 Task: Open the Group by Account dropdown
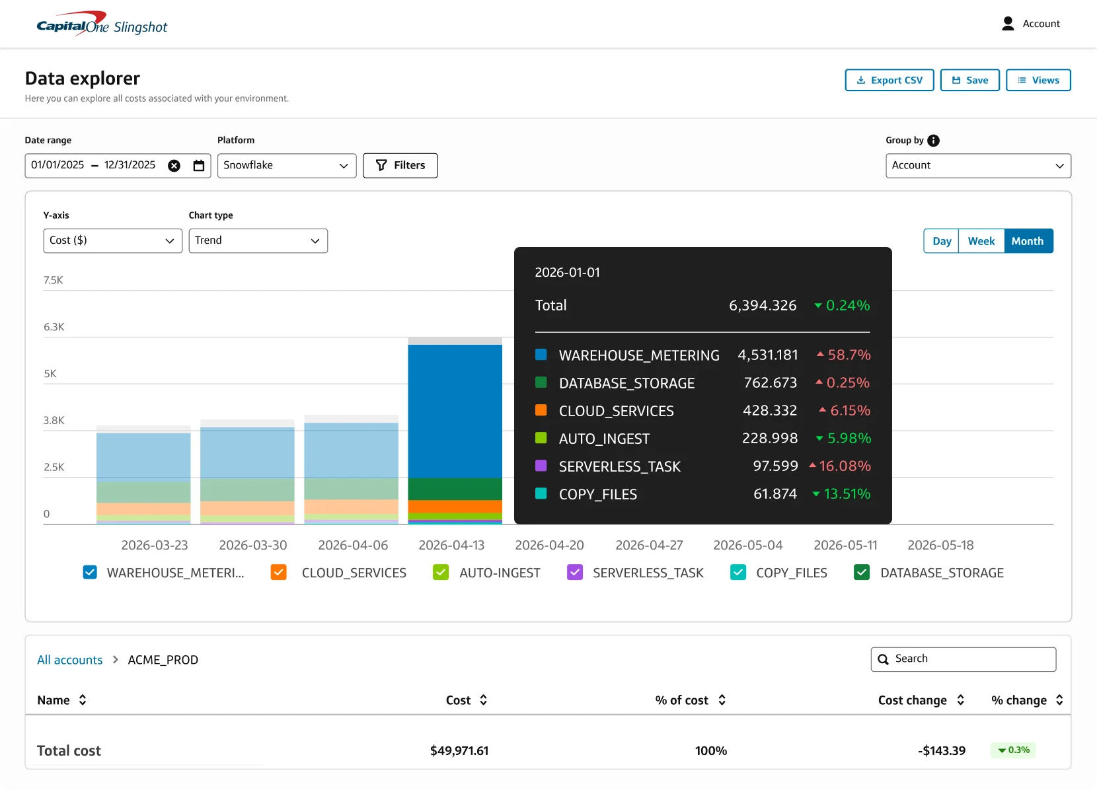(x=978, y=166)
